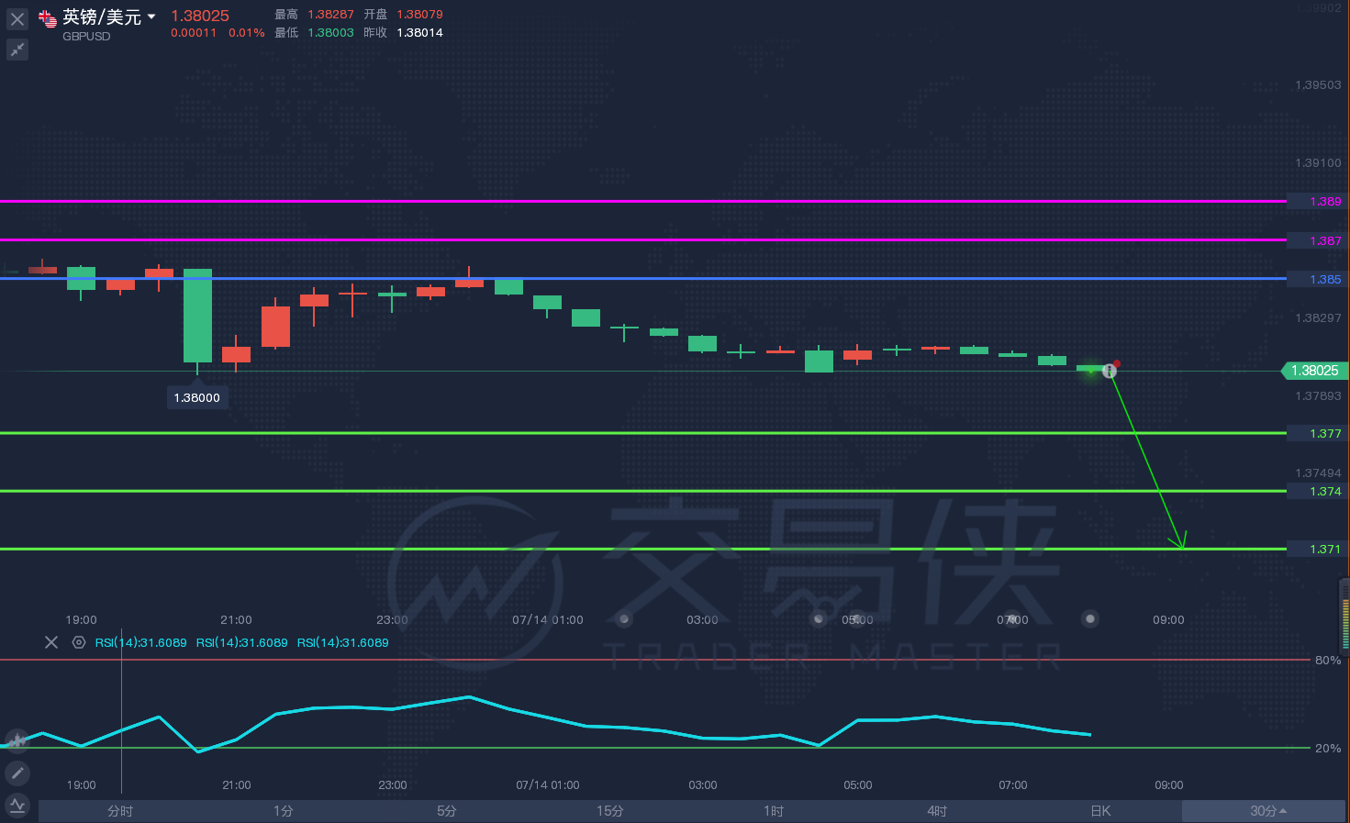Click the 1.37494 price axis label
The height and width of the screenshot is (823, 1350).
pos(1318,473)
